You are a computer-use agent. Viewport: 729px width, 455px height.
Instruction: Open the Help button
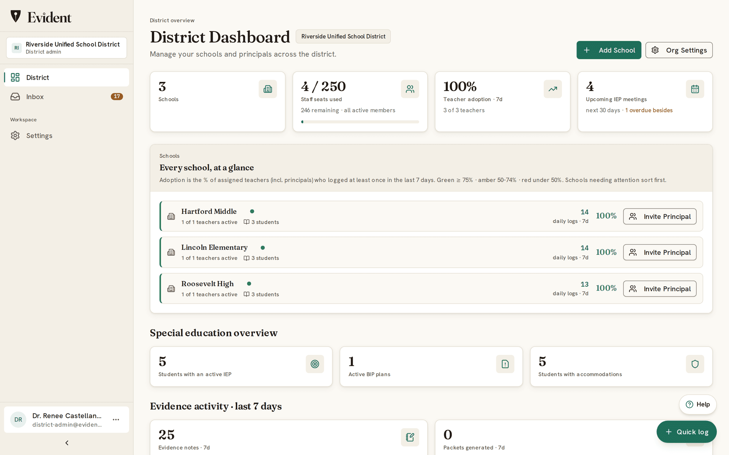coord(697,405)
